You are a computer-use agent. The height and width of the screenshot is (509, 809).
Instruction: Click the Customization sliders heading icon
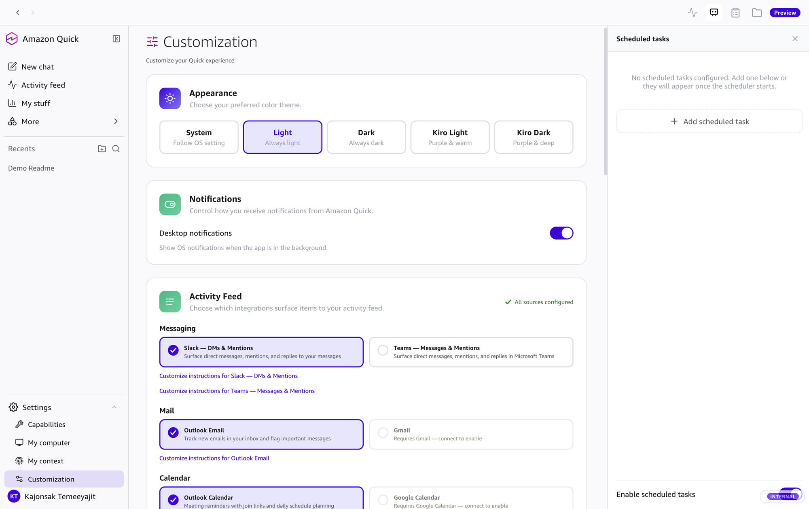pyautogui.click(x=152, y=42)
